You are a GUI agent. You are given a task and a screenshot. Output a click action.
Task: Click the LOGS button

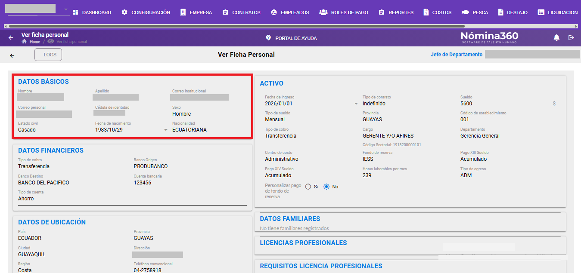(48, 55)
